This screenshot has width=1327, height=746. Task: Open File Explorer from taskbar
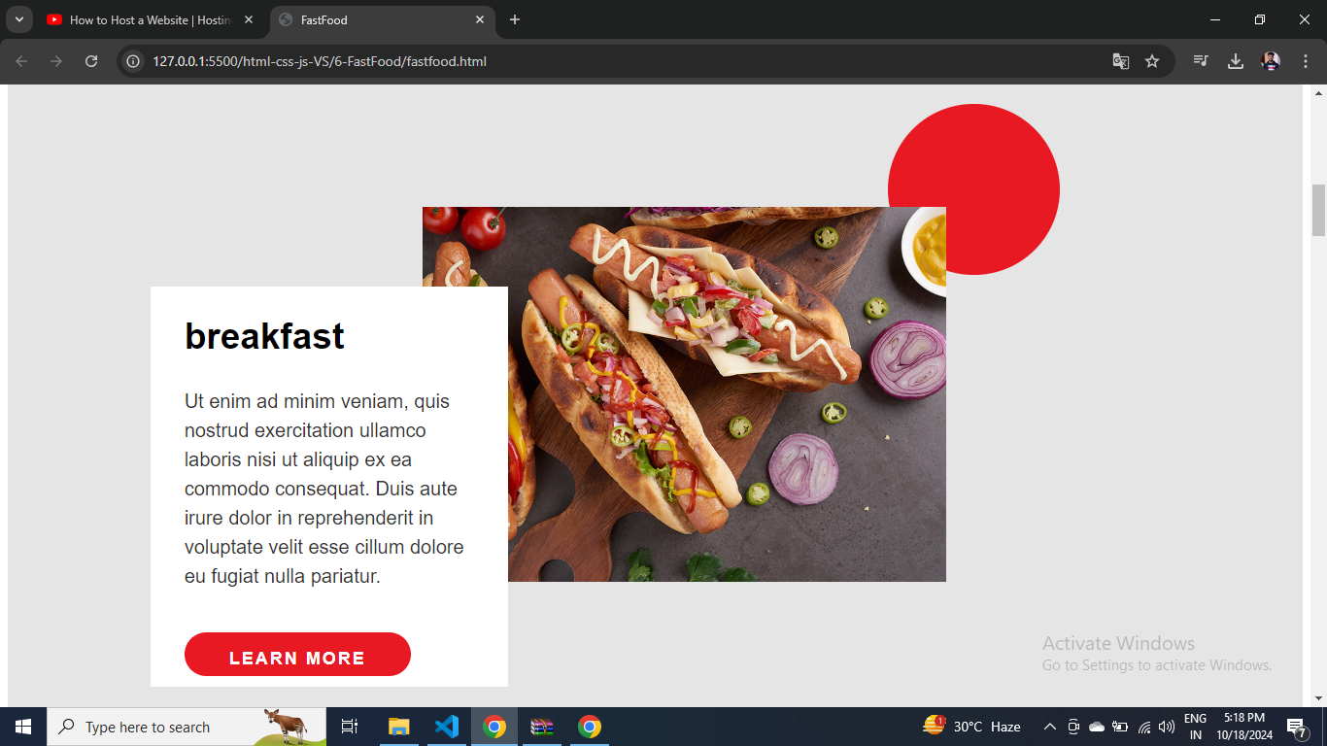tap(399, 727)
